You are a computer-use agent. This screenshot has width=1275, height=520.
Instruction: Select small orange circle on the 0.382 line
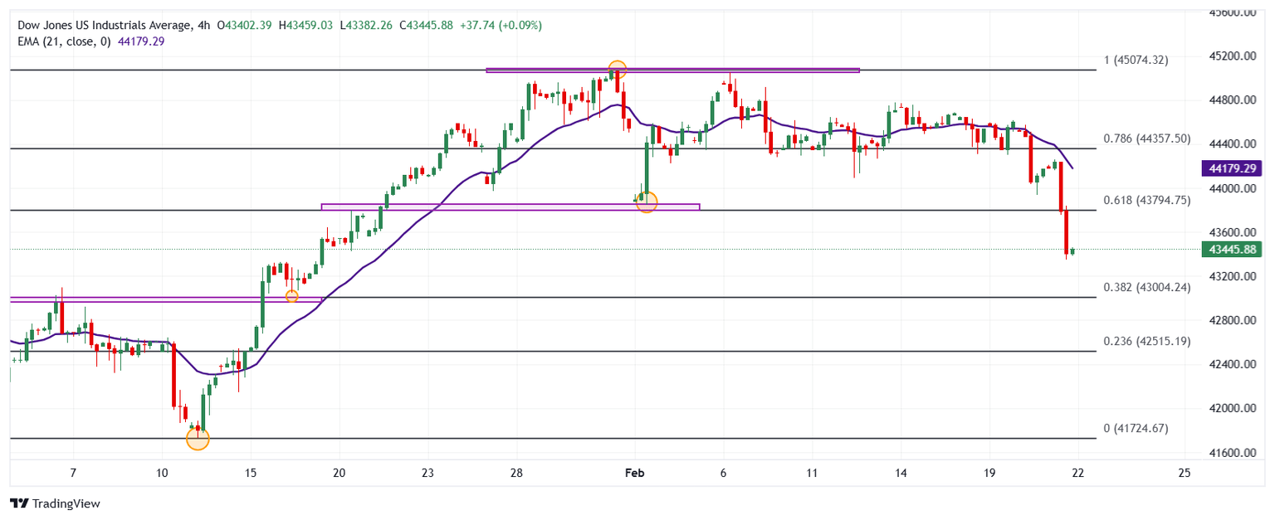pos(291,296)
